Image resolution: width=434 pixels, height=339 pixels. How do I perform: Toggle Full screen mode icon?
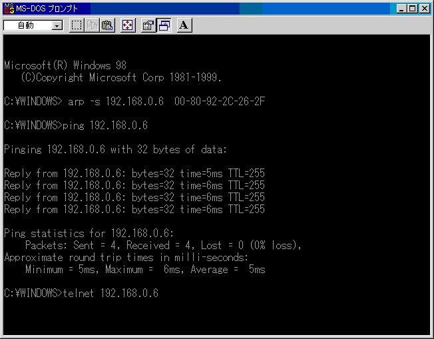(x=128, y=25)
